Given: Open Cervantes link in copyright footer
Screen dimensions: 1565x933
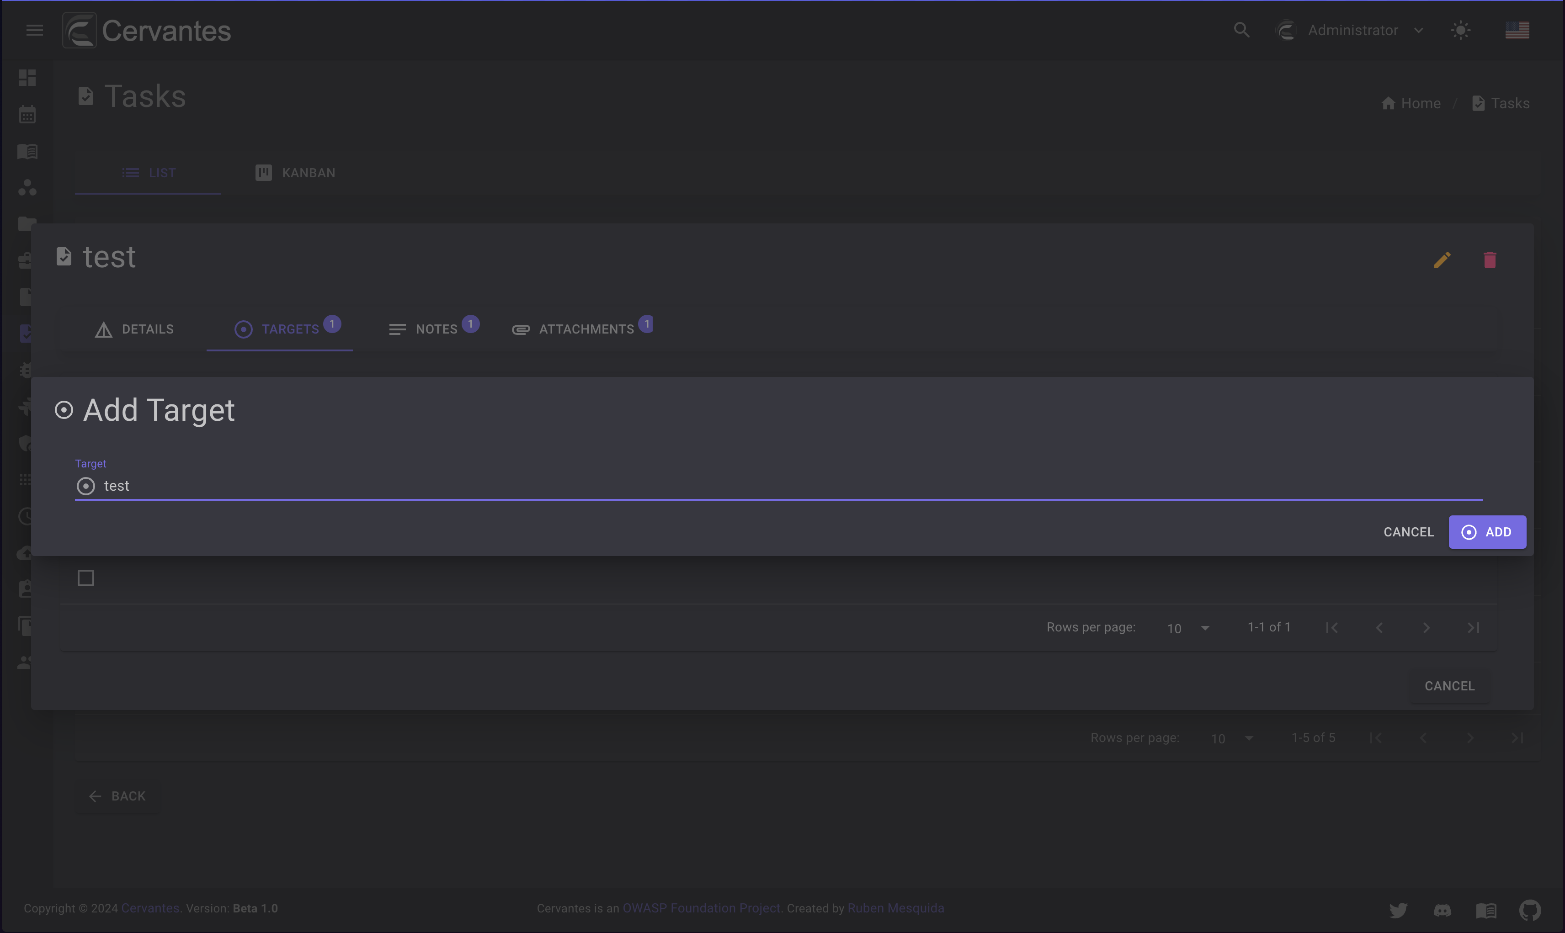Looking at the screenshot, I should tap(149, 908).
